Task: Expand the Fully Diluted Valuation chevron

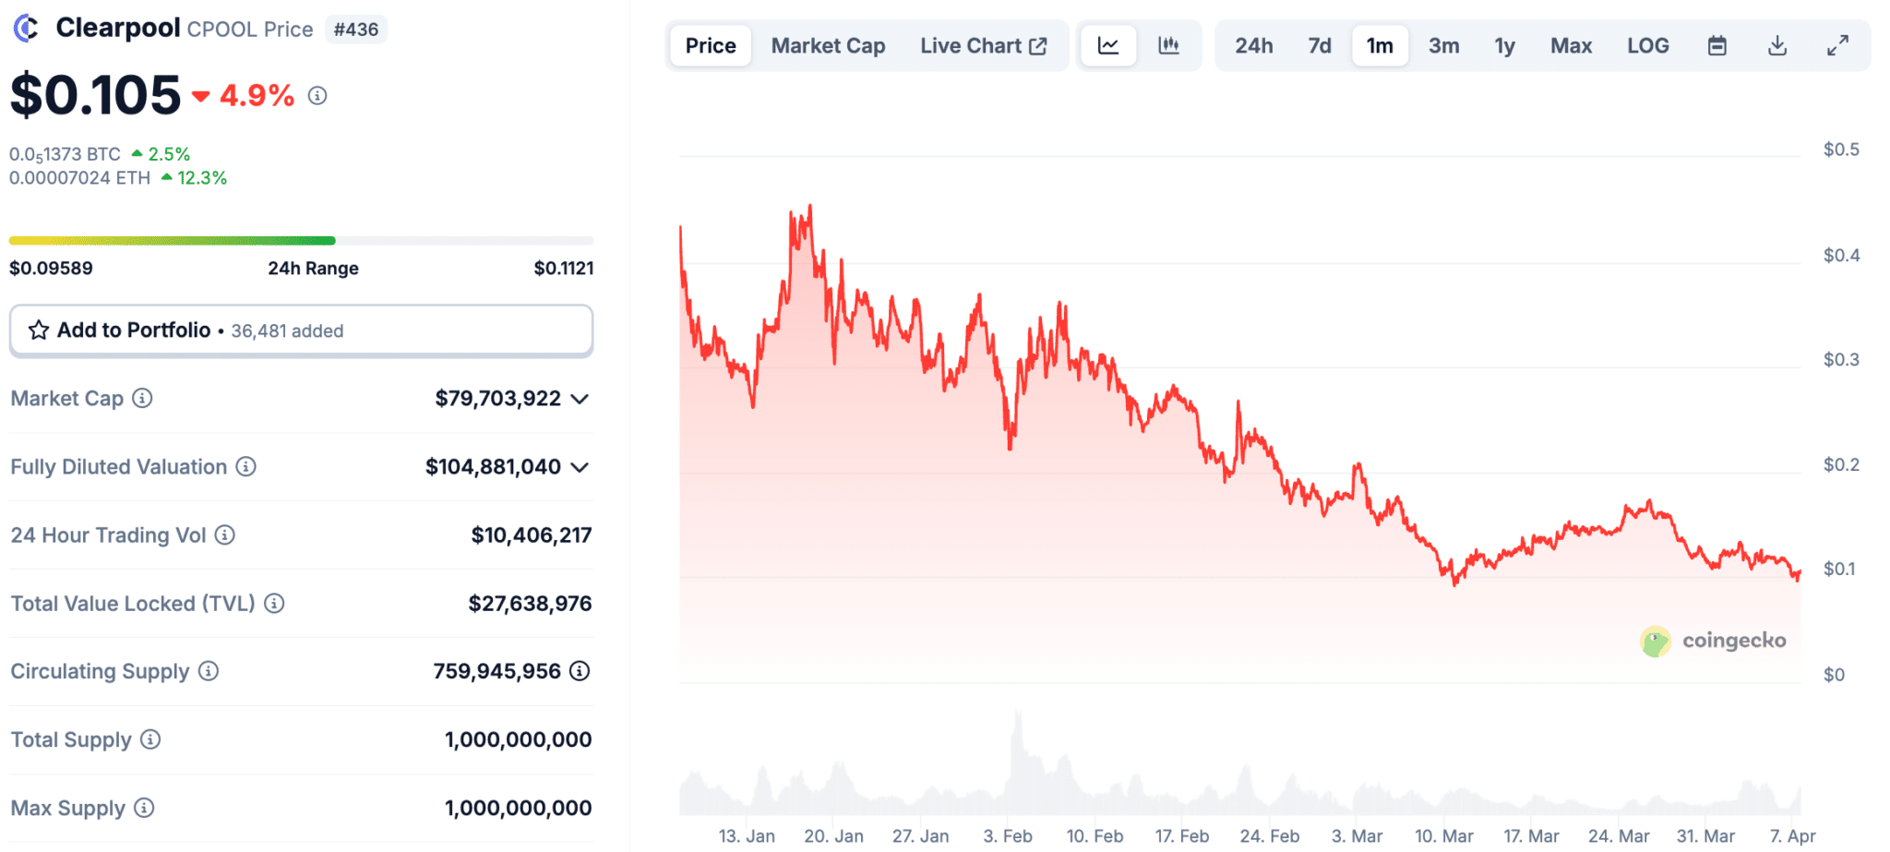Action: 580,467
